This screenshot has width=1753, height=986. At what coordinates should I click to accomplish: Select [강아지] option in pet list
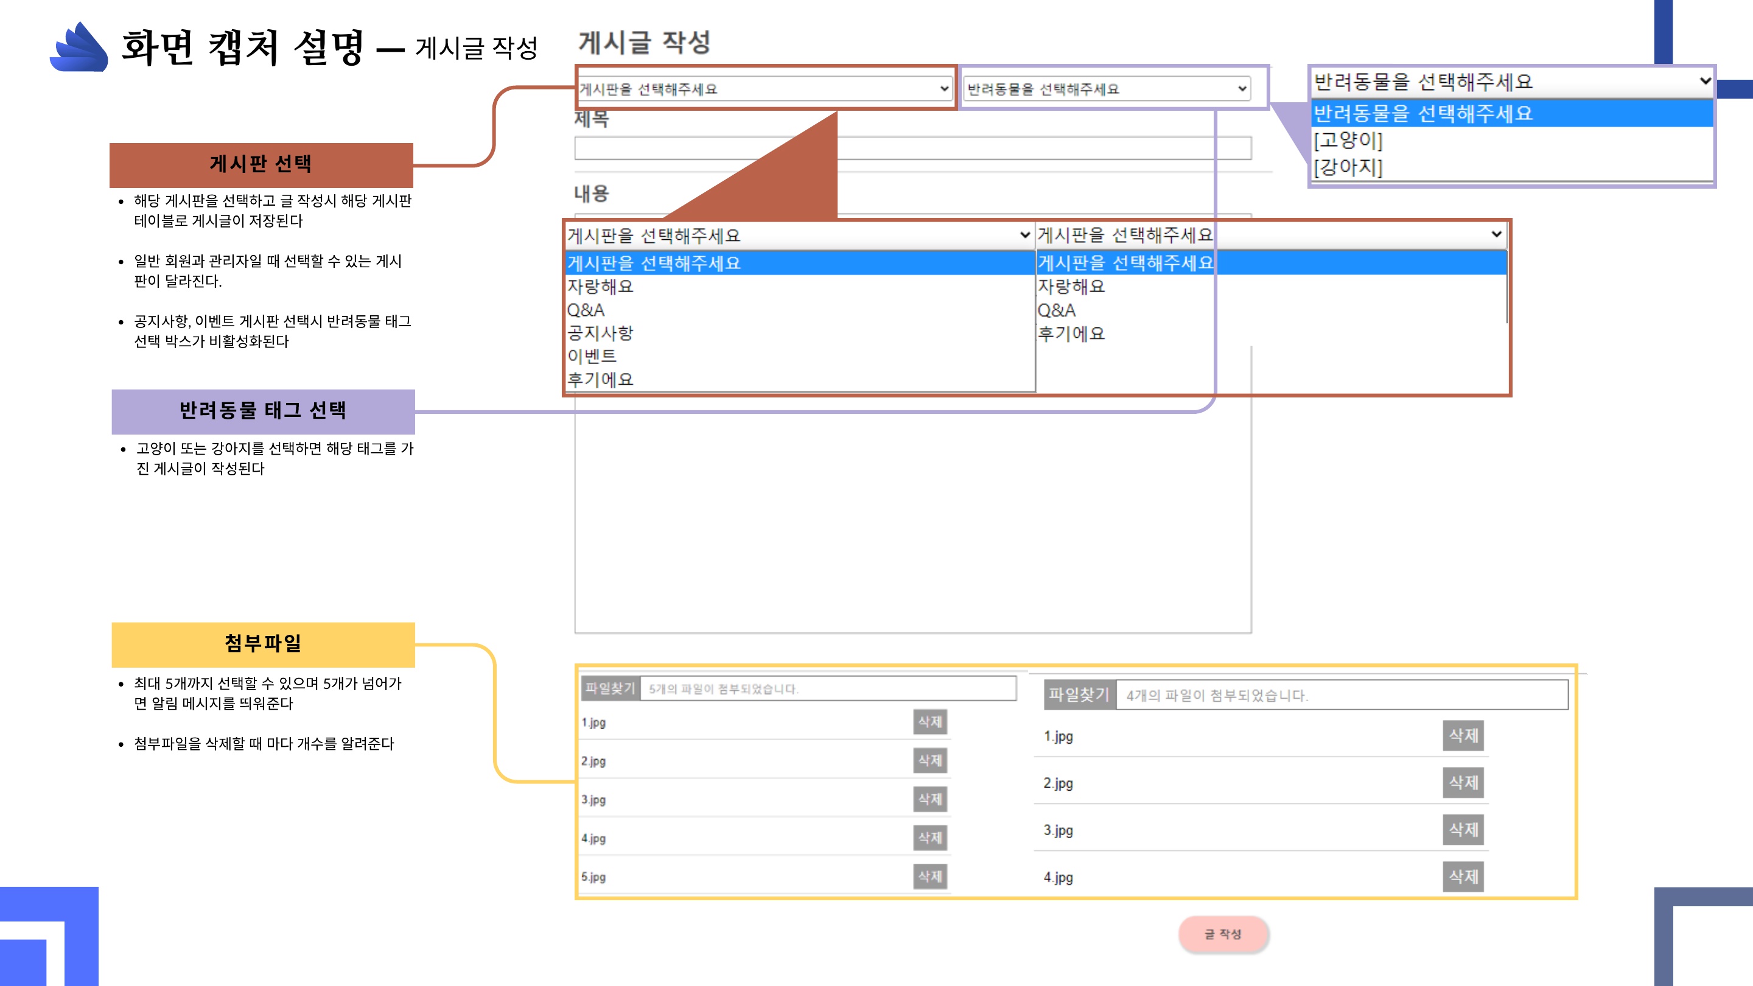click(x=1348, y=167)
